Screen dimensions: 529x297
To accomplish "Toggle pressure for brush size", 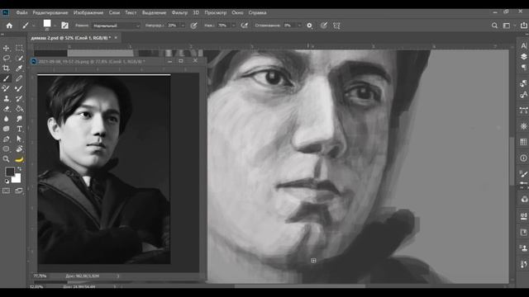I will 324,26.
